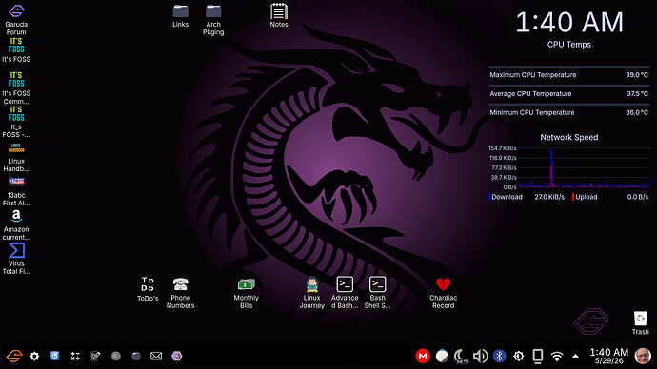Open the white round tray icon
This screenshot has width=657, height=369.
(x=442, y=356)
